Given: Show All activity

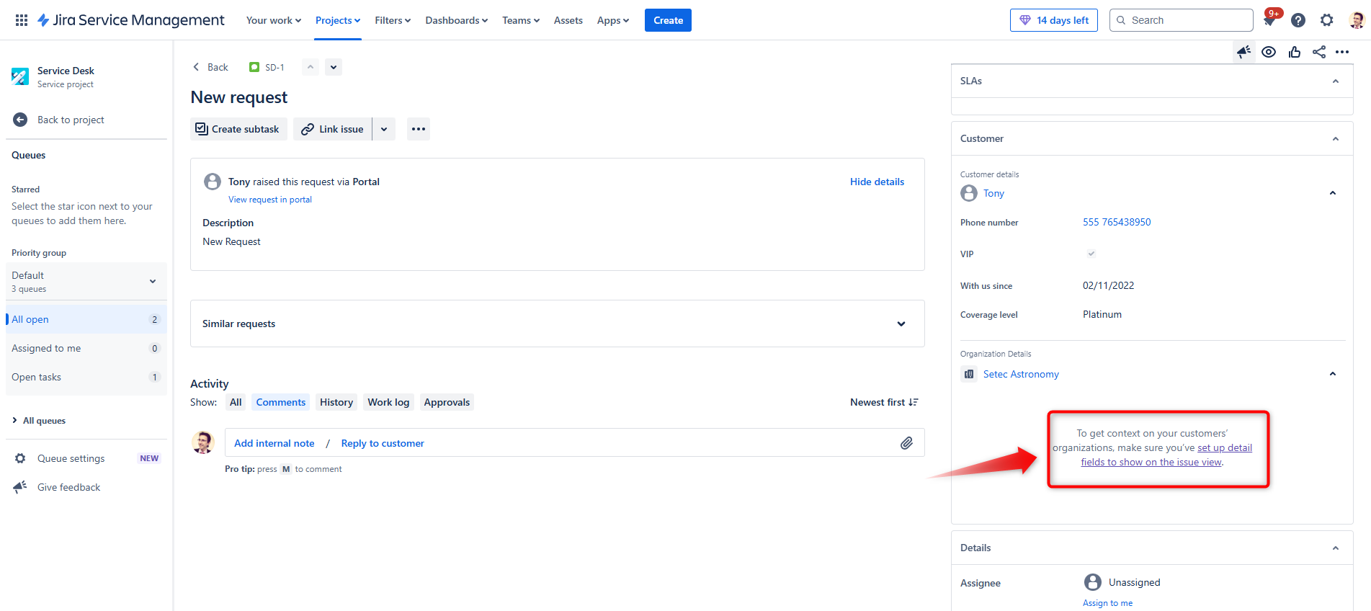Looking at the screenshot, I should (x=236, y=402).
